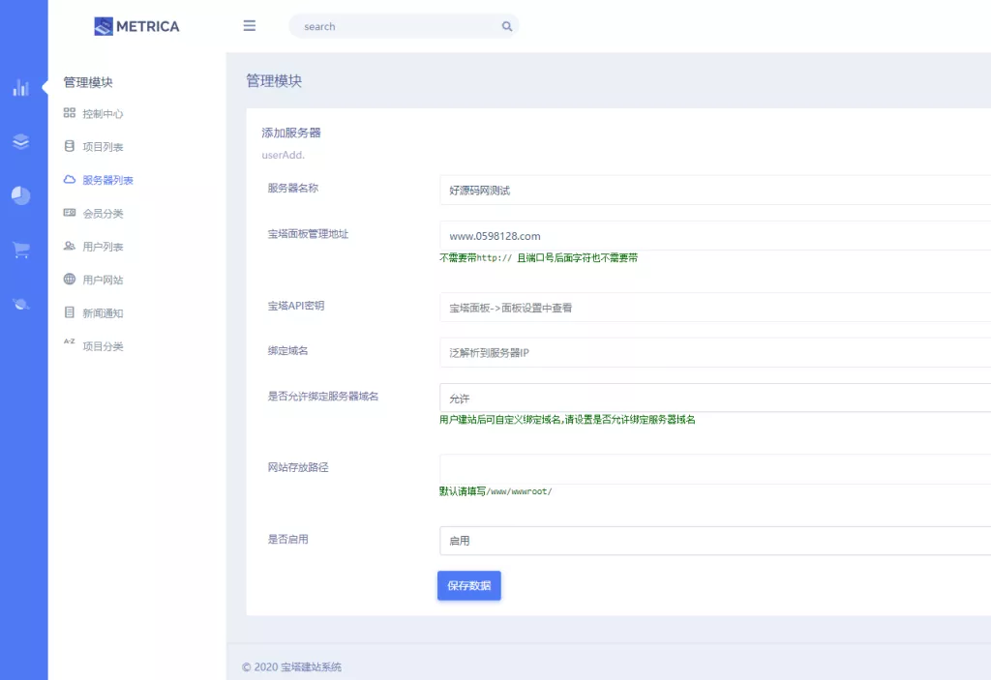Click the search magnifier icon
Screen dimensions: 991x680
tap(506, 27)
